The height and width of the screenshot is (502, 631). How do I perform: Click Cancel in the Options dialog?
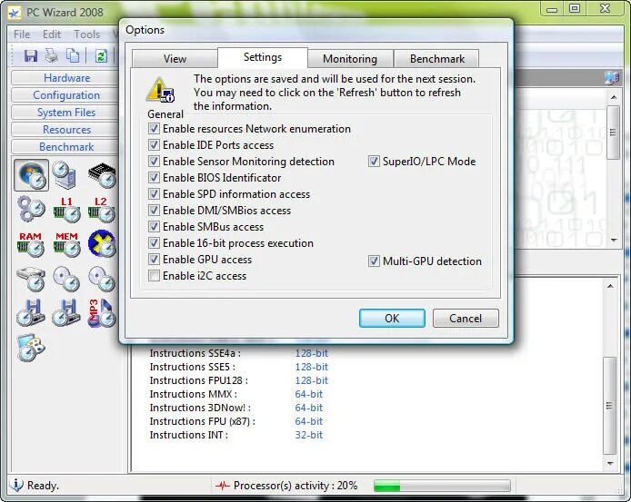[x=466, y=319]
